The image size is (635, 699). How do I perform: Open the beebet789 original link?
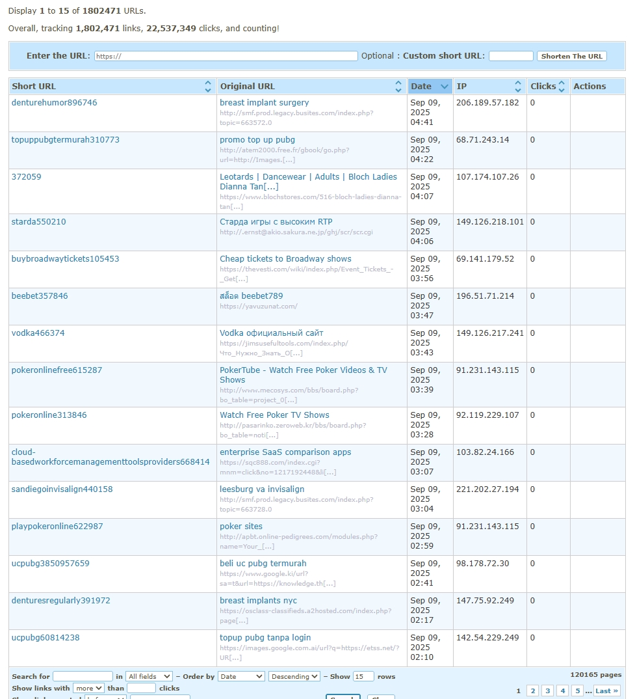251,295
